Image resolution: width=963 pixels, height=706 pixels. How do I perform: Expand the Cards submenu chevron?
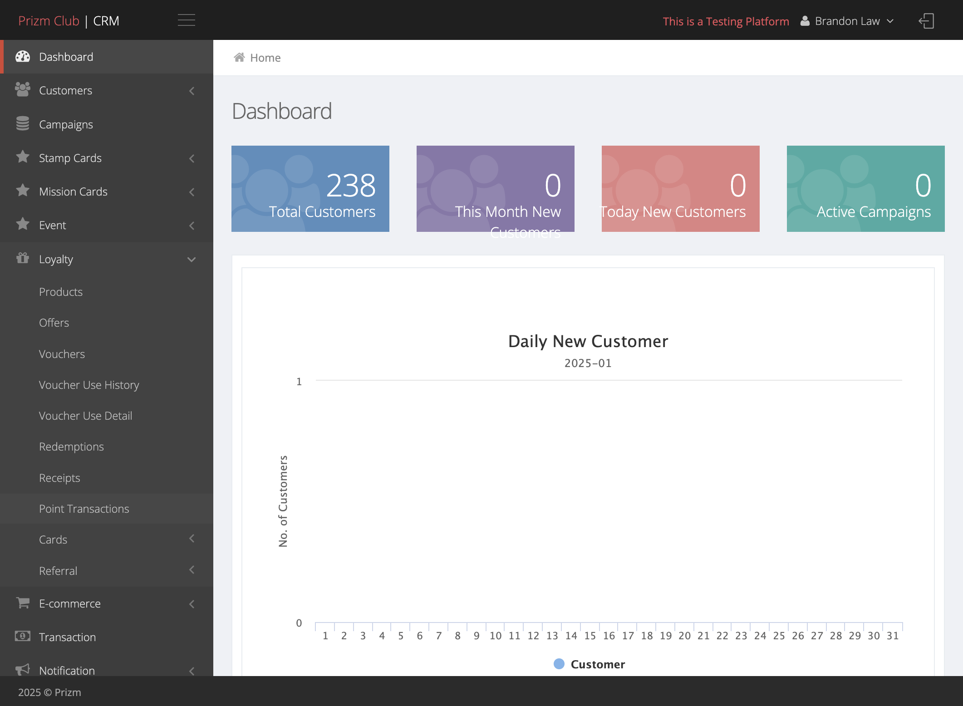pyautogui.click(x=192, y=539)
